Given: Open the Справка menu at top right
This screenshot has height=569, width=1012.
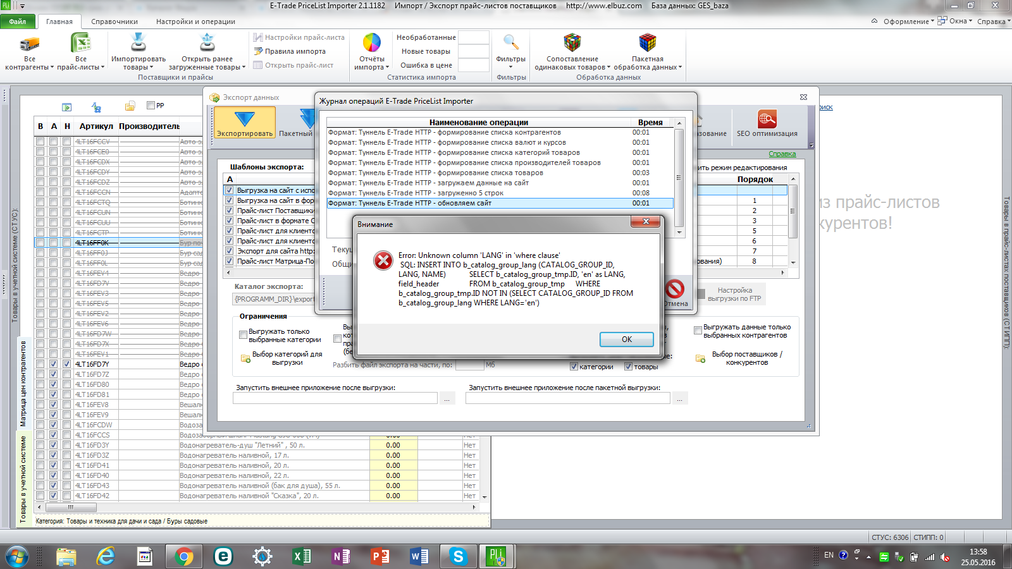Looking at the screenshot, I should (x=993, y=21).
